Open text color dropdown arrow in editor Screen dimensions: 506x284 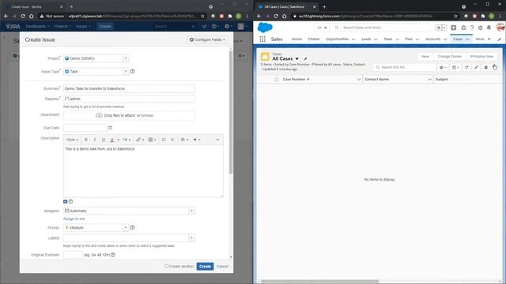(x=118, y=140)
